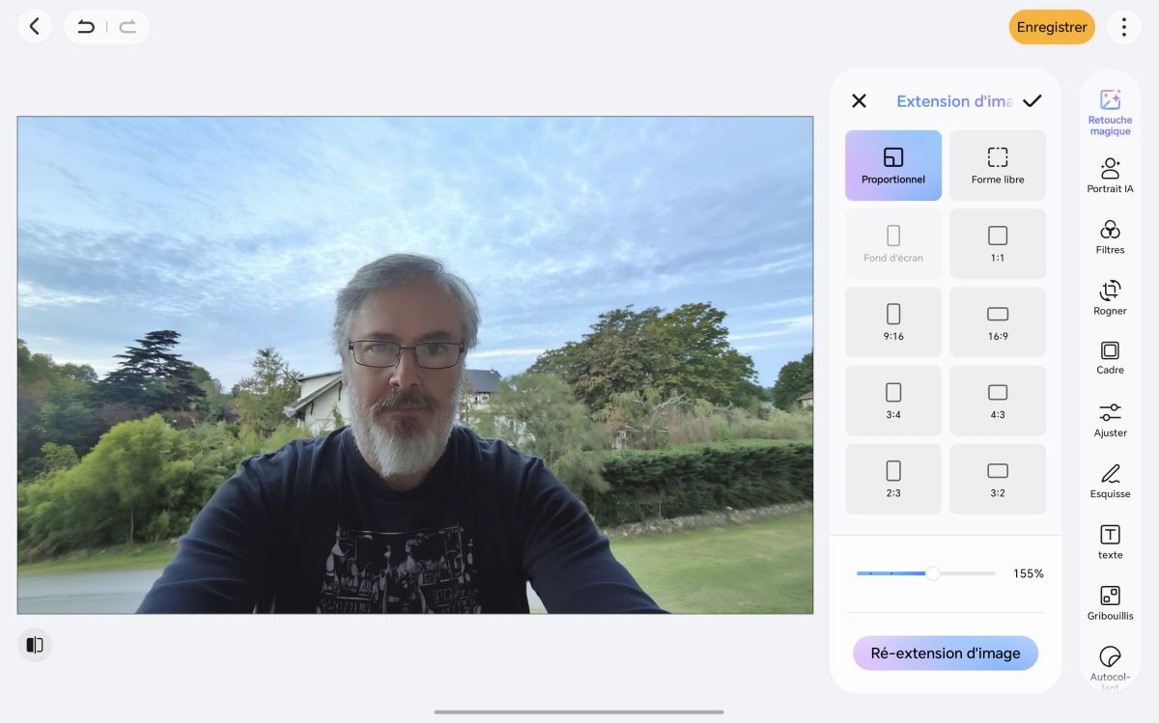Toggle the before/after compare view

coord(35,645)
